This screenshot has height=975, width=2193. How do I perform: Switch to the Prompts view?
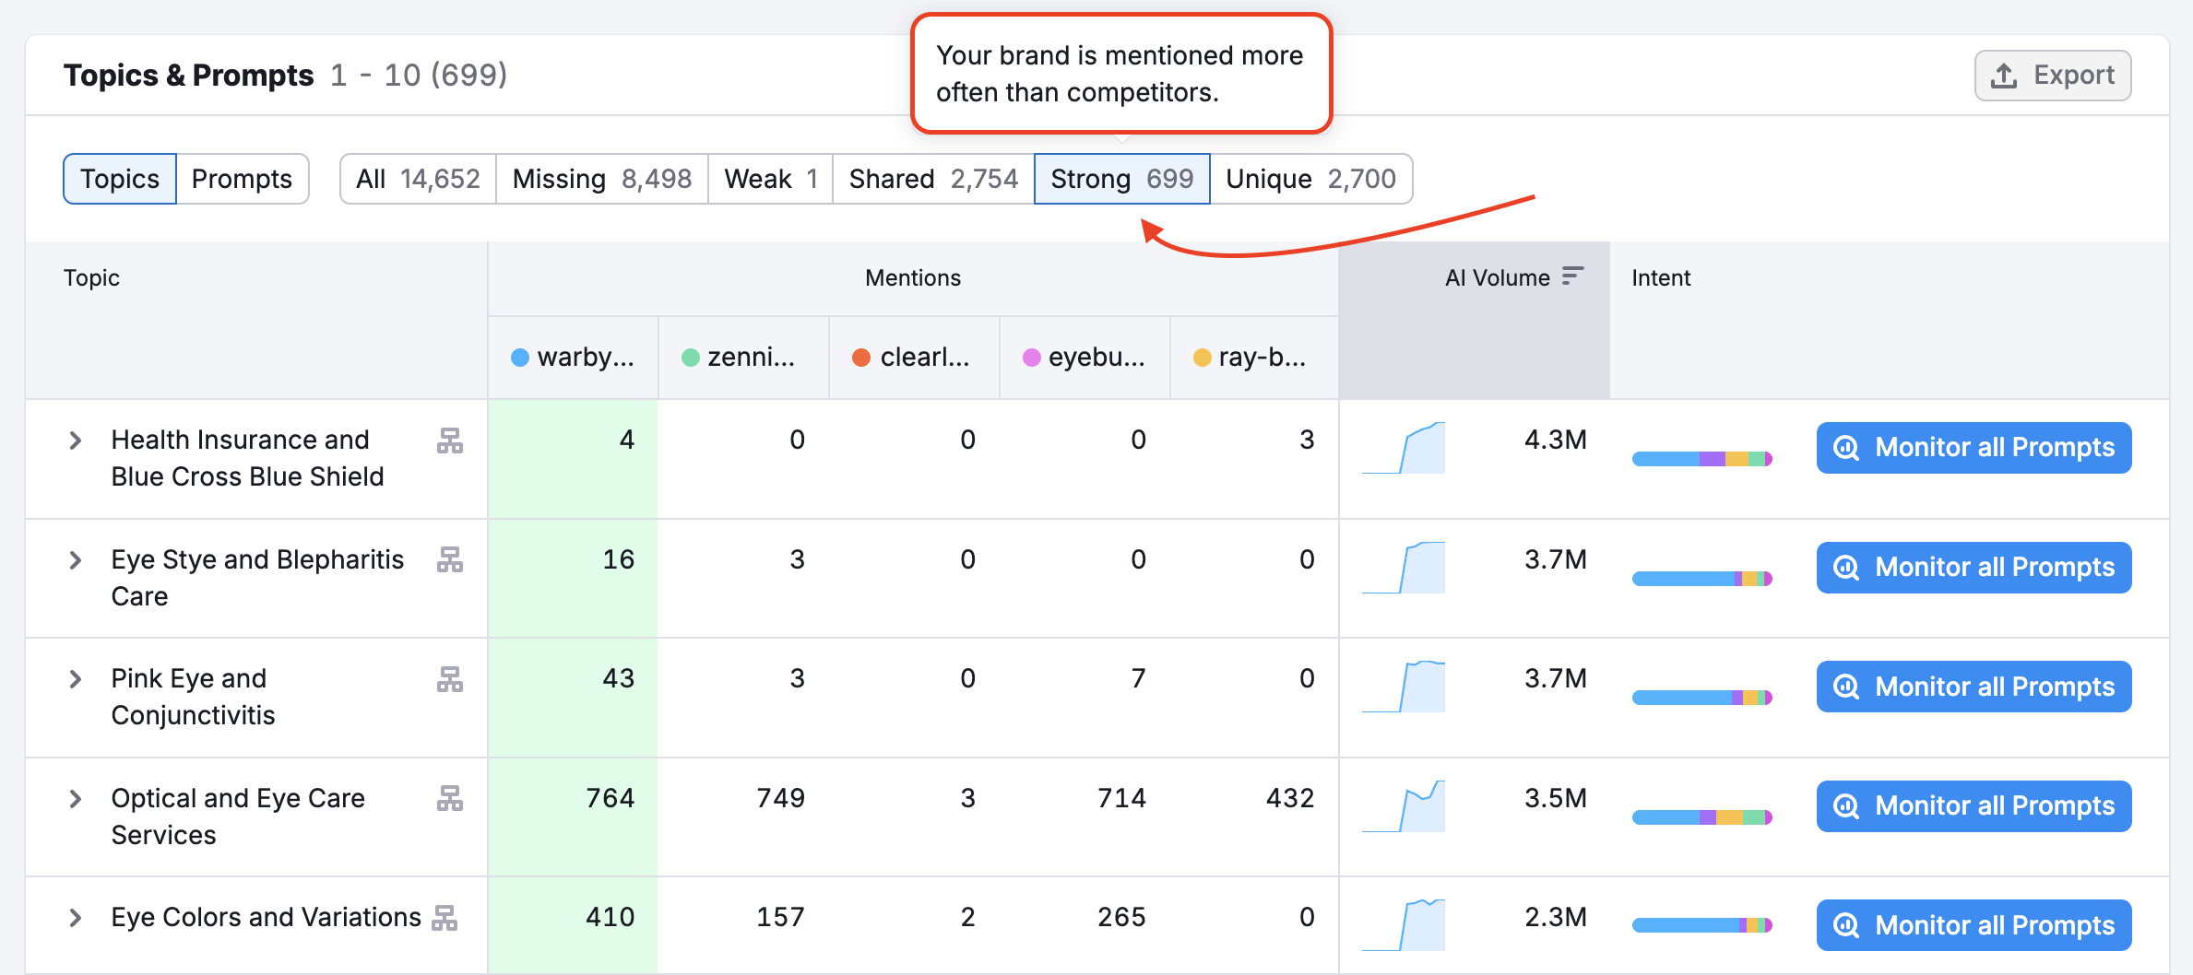tap(242, 178)
